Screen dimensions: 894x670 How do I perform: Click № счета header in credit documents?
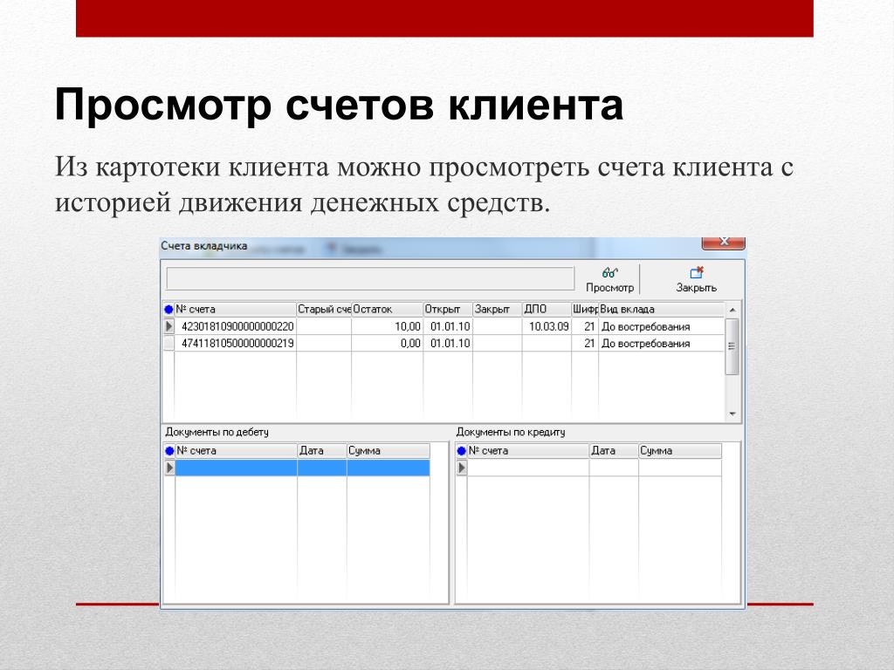pos(528,451)
